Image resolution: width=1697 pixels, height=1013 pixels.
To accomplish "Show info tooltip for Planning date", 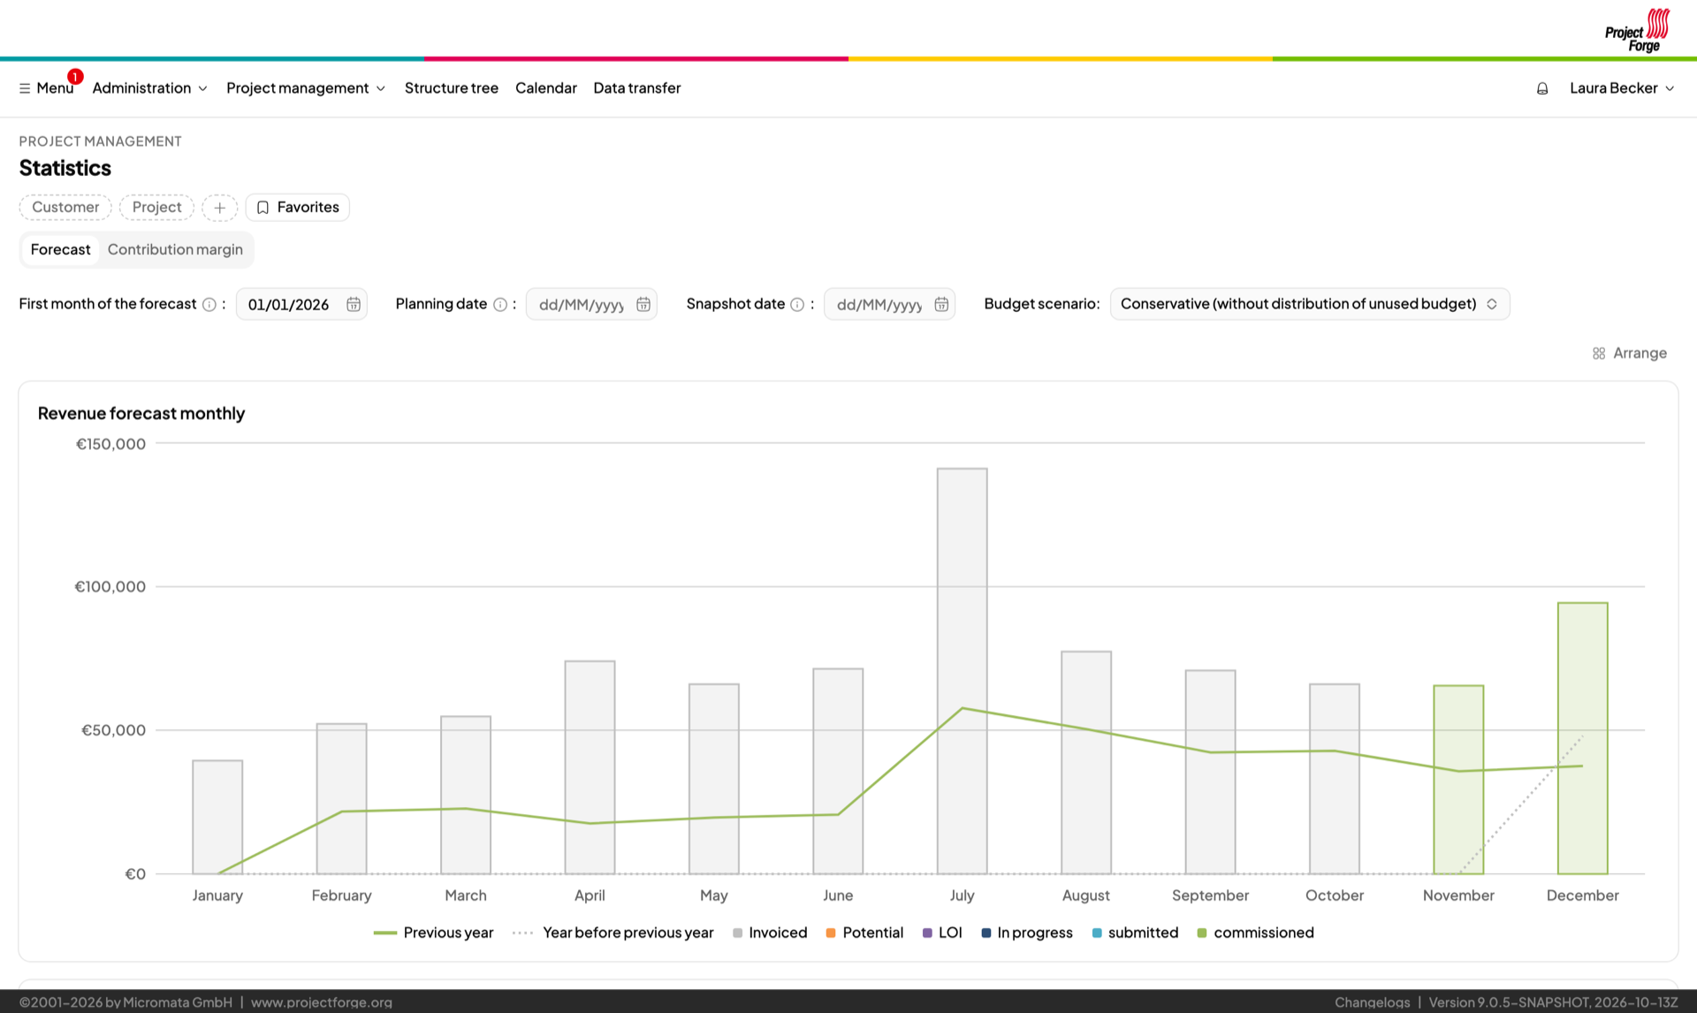I will coord(500,304).
